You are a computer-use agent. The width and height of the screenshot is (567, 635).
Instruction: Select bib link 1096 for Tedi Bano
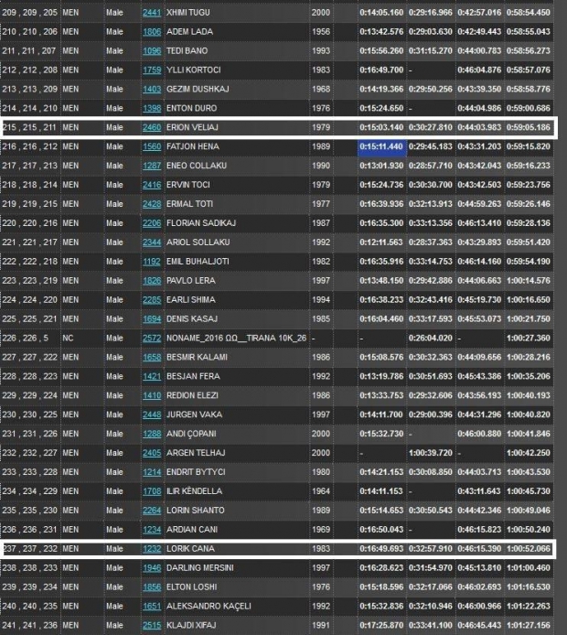[152, 50]
